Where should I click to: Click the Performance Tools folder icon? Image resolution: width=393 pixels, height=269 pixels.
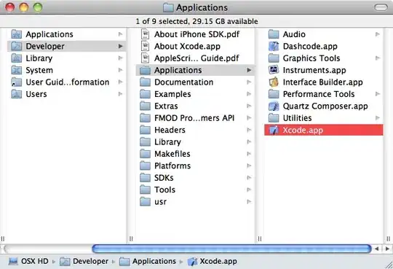[x=274, y=94]
